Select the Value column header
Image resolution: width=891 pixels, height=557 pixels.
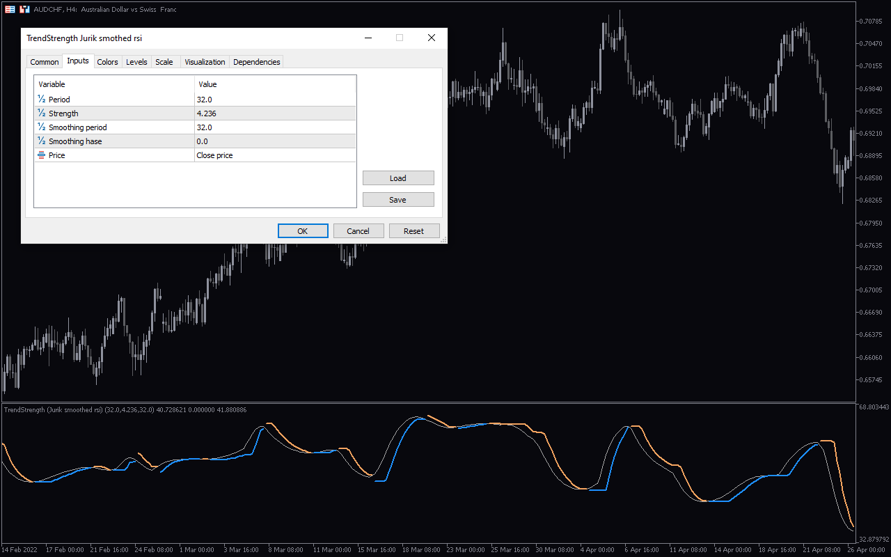click(275, 84)
